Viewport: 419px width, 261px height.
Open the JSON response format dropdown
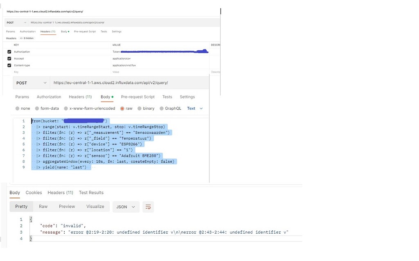126,207
